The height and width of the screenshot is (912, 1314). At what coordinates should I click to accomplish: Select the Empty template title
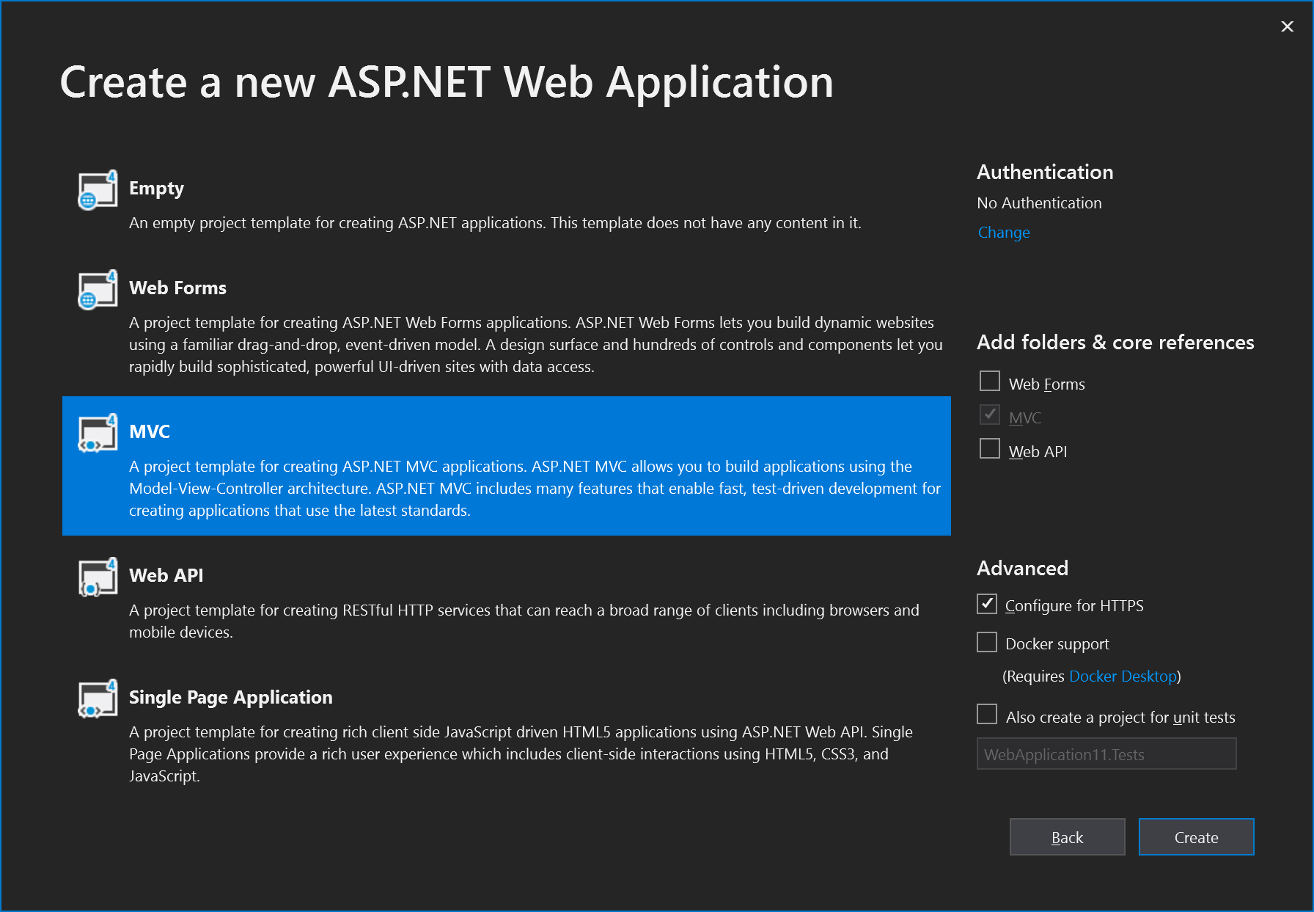pyautogui.click(x=156, y=189)
